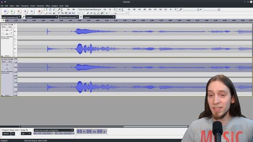
Task: Click the Cut scissors icon
Action: [x=59, y=13]
